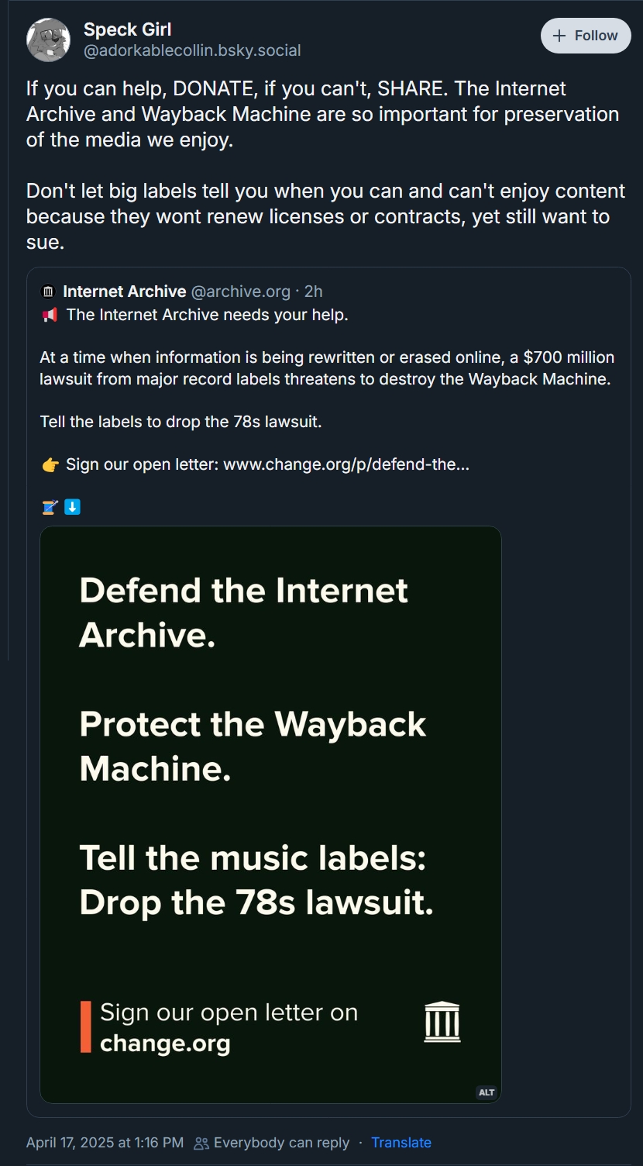This screenshot has height=1166, width=643.
Task: Open the quoted post's 2h timestamp
Action: pyautogui.click(x=313, y=291)
